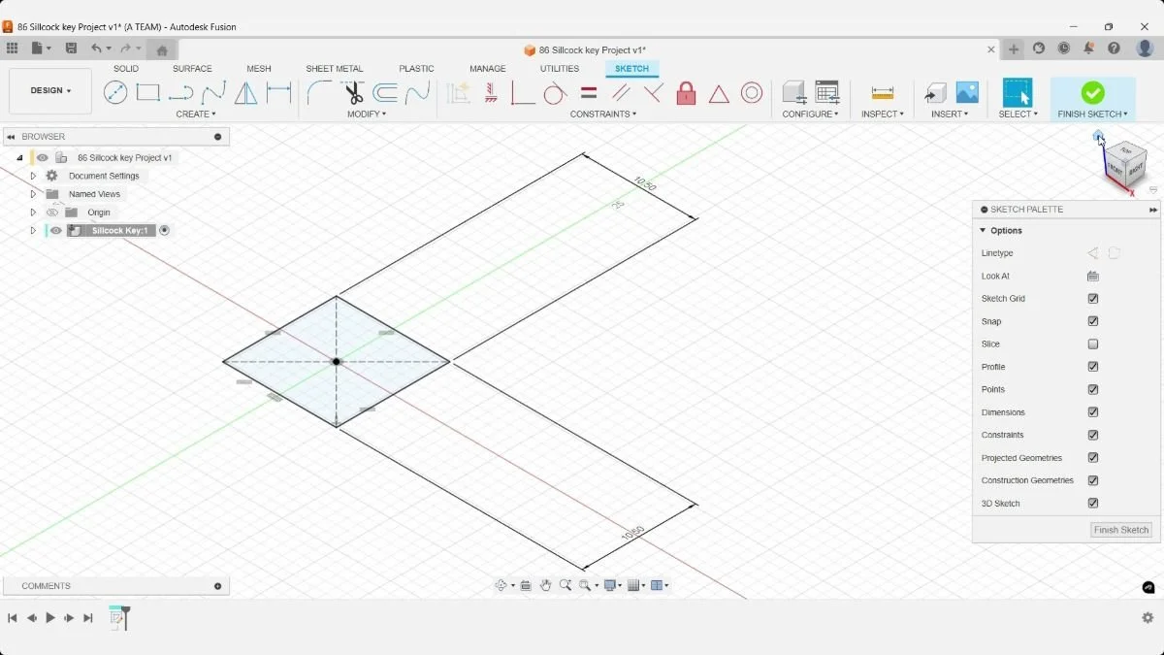The height and width of the screenshot is (655, 1164).
Task: Select the Offset tool in Modify
Action: (x=385, y=93)
